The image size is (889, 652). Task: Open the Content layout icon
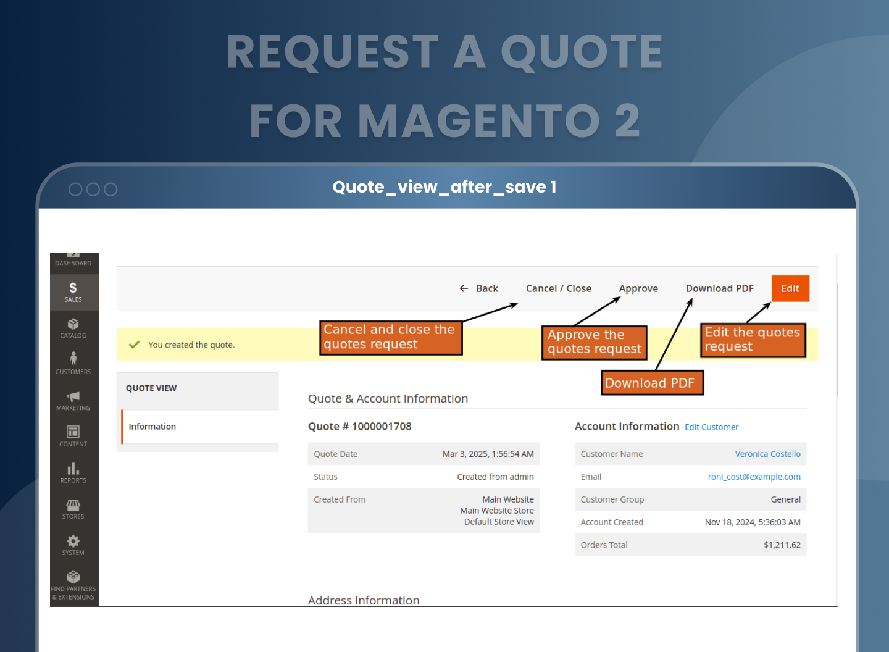pos(73,432)
